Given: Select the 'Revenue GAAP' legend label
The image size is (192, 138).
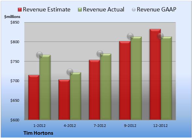Looking at the screenshot, I should pyautogui.click(x=156, y=9).
